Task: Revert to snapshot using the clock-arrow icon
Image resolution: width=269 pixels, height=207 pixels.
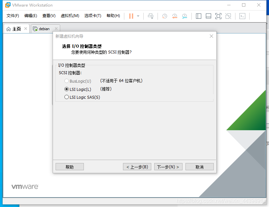Action: pos(175,16)
